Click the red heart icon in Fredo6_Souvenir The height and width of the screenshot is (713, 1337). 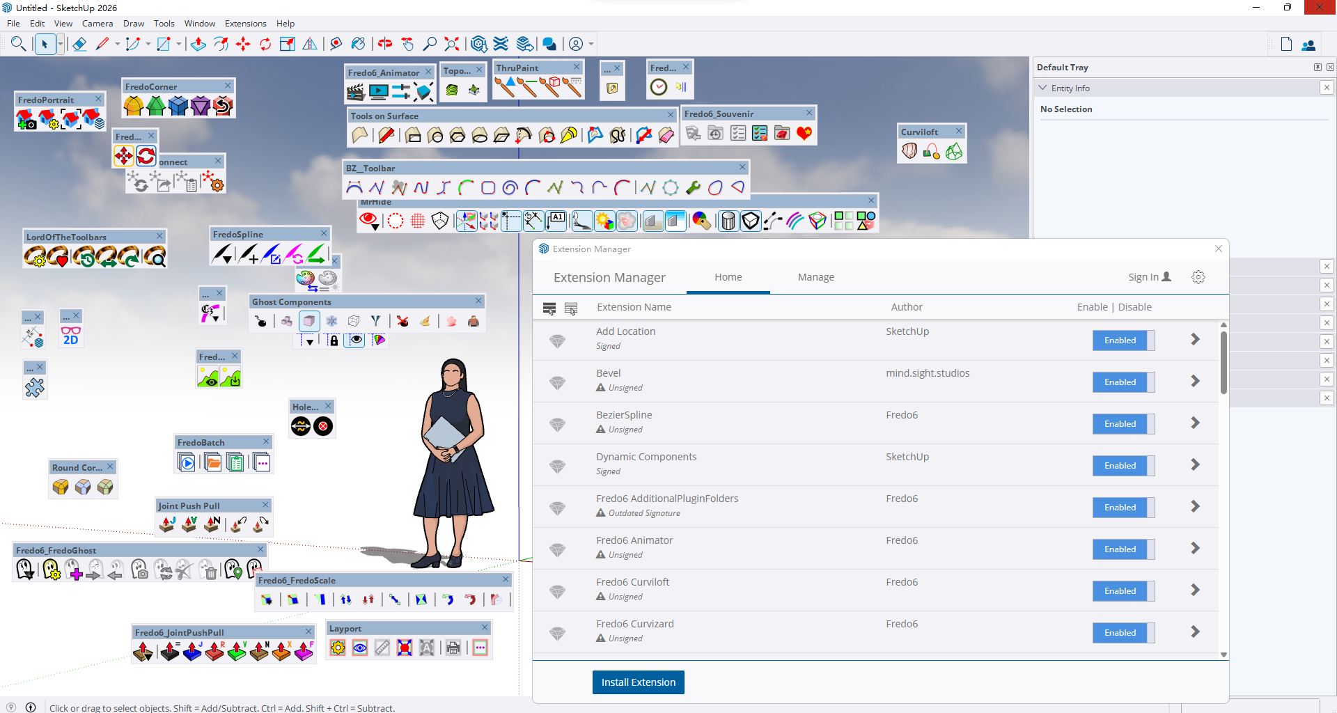click(x=804, y=133)
